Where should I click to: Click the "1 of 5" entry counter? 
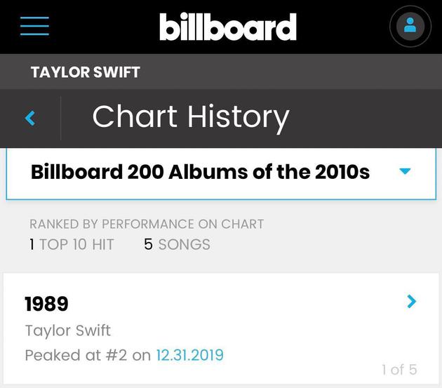click(399, 369)
